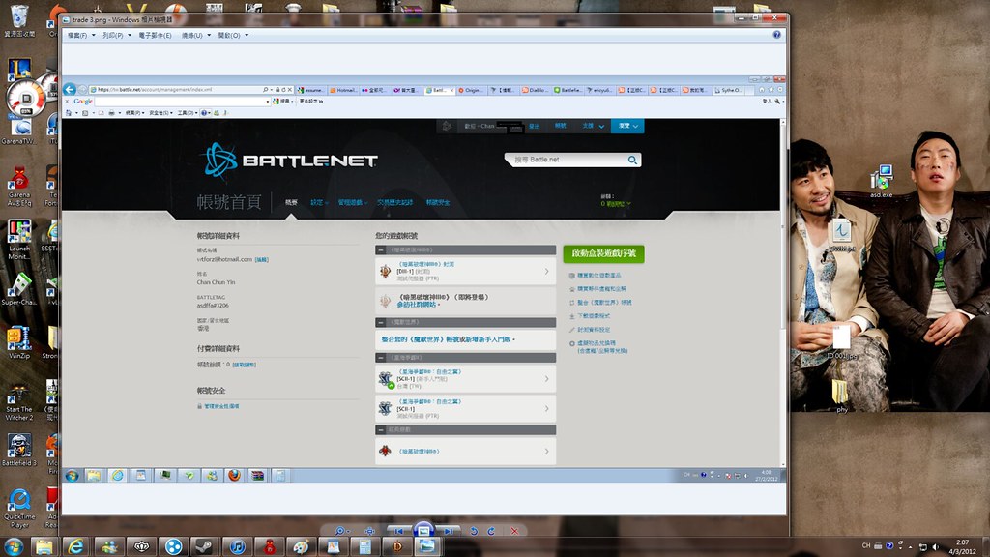Open iTunes from the taskbar

coord(238,547)
